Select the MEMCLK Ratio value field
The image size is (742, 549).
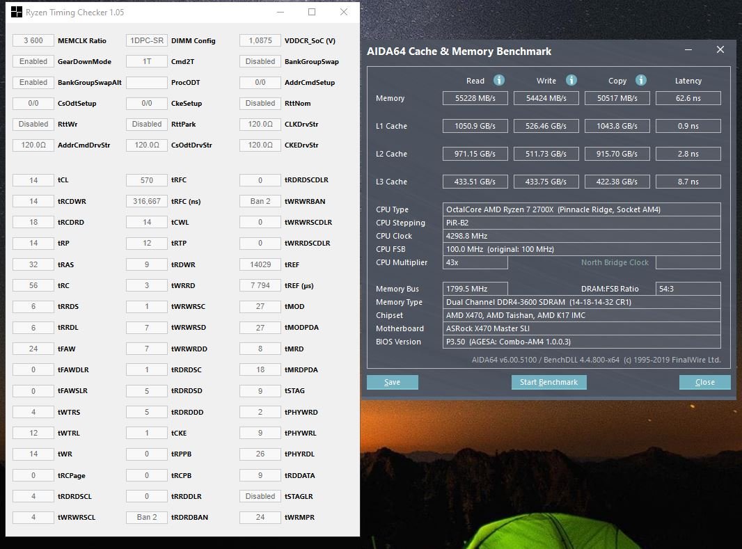[x=33, y=40]
